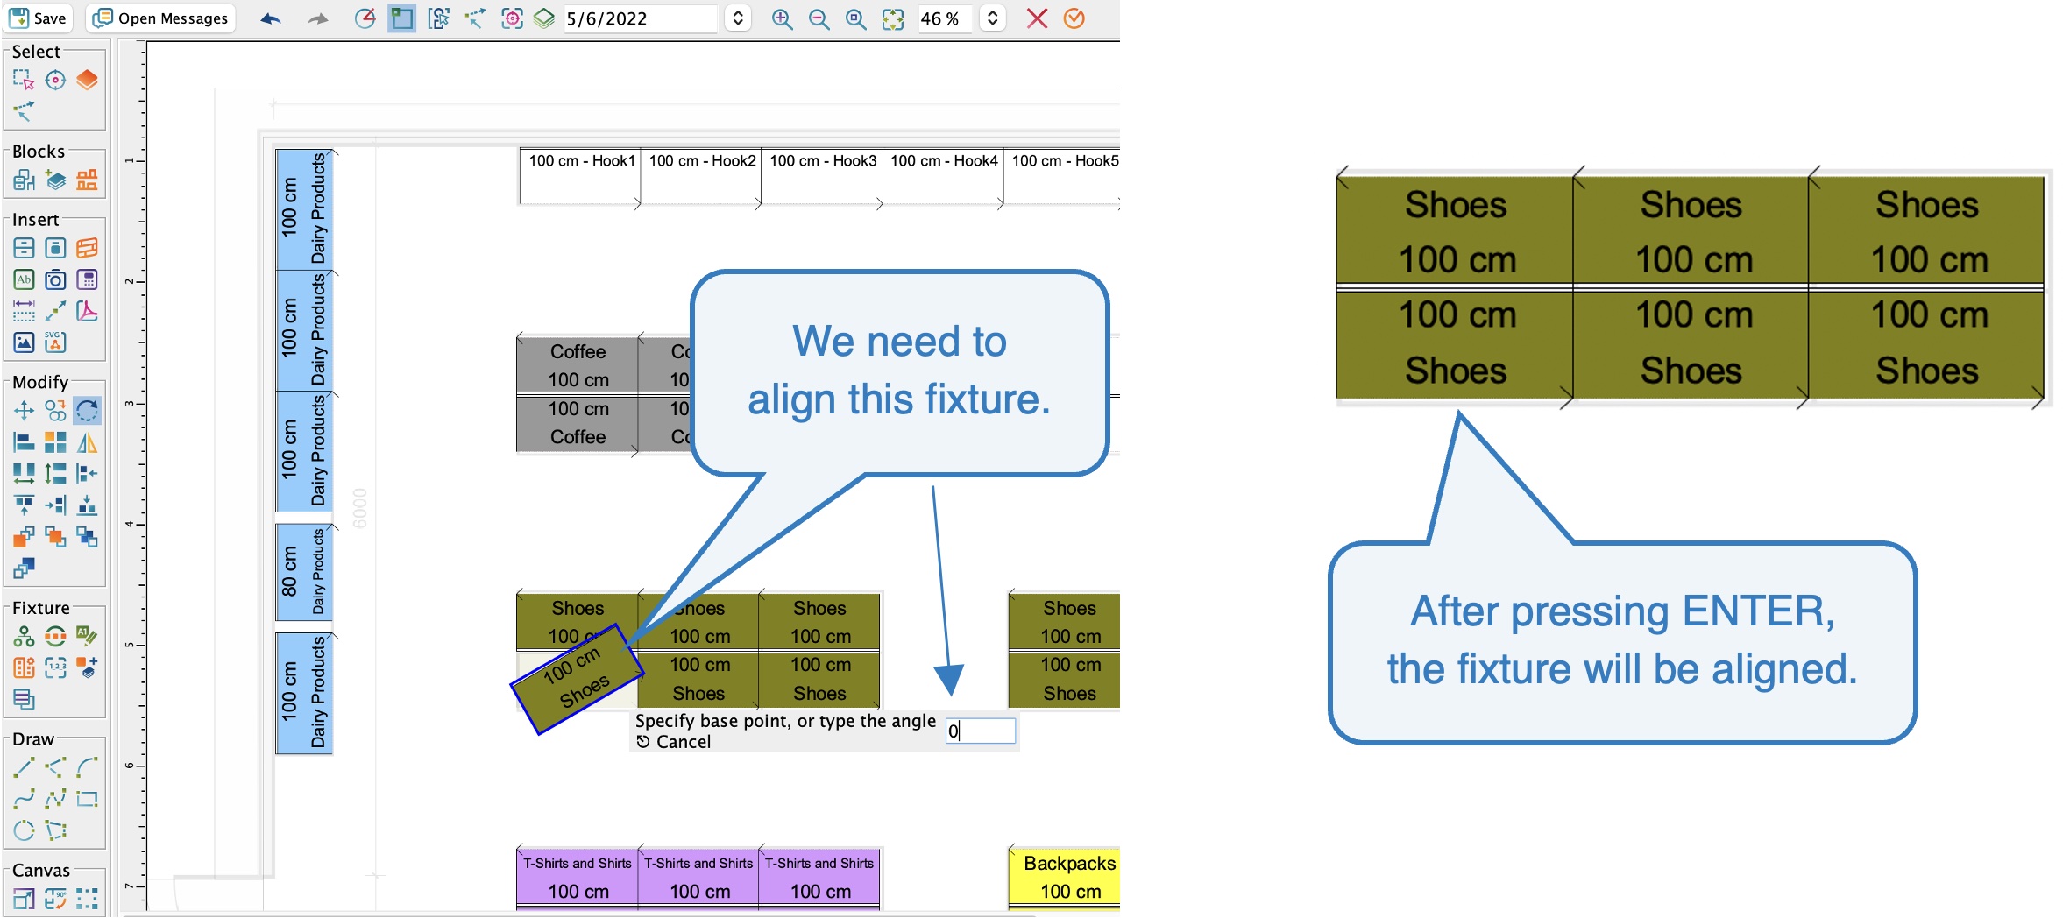This screenshot has width=2063, height=918.
Task: Click the add-block icon with green plus
Action: (x=55, y=180)
